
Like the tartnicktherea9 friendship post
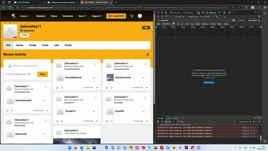7,110
